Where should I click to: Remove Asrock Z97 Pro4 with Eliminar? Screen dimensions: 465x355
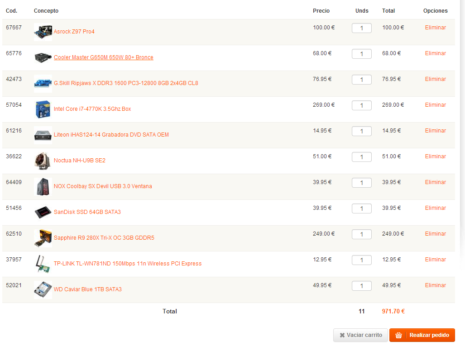tap(436, 28)
